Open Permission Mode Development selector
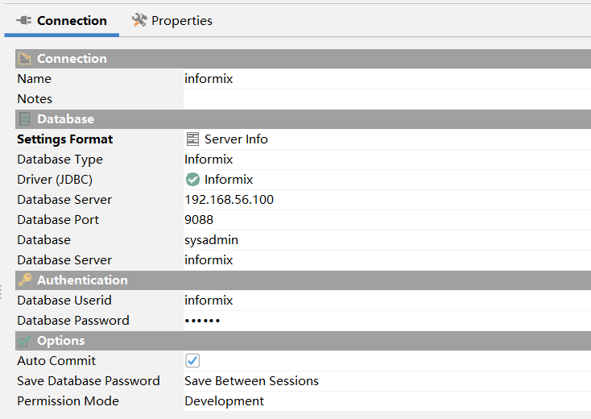 tap(387, 401)
